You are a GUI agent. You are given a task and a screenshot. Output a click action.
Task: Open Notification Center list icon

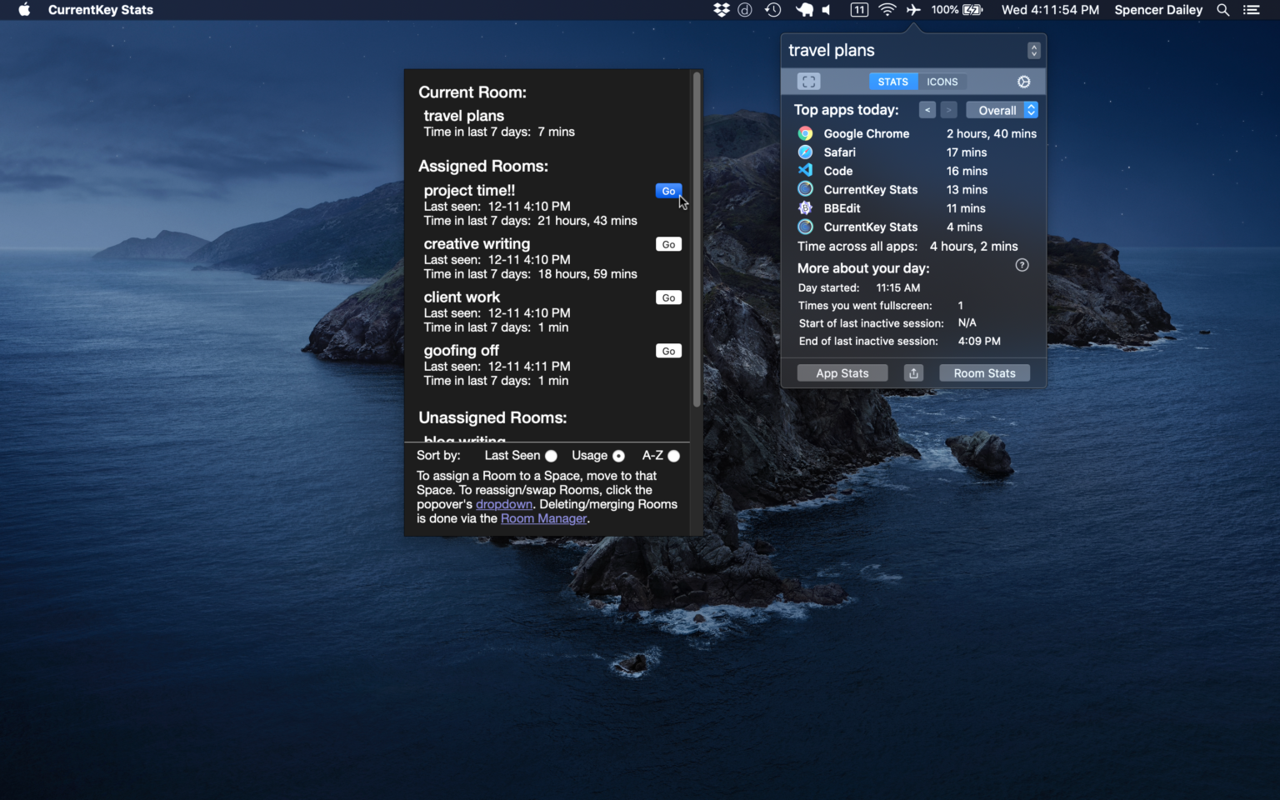coord(1252,10)
